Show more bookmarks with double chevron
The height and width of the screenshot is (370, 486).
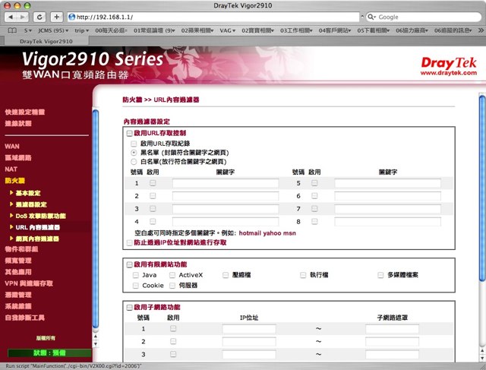(481, 30)
